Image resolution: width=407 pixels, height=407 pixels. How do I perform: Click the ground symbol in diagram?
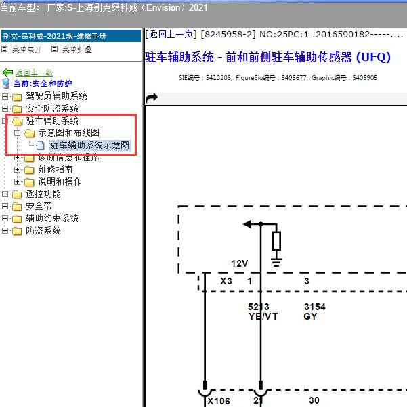pyautogui.click(x=276, y=262)
